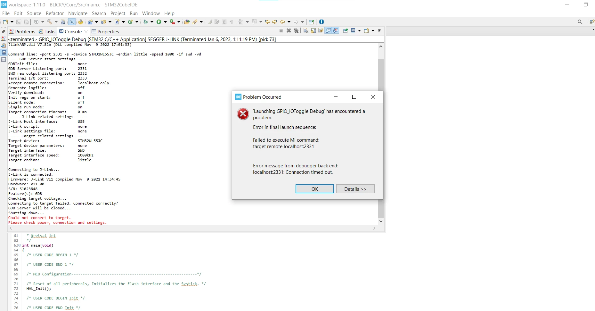Image resolution: width=595 pixels, height=311 pixels.
Task: Click the Tasks view icon in left sidebar
Action: (x=4, y=46)
